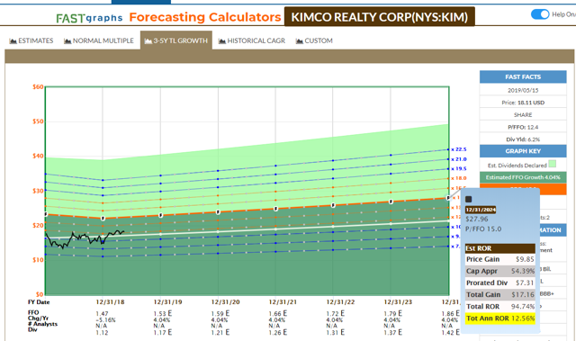
Task: Click the 1.47 FFO value for 12/31/18
Action: coord(102,314)
